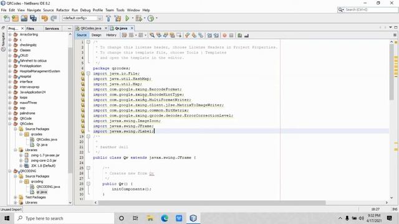
Task: Click the Save All toolbar icon
Action: tap(33, 18)
